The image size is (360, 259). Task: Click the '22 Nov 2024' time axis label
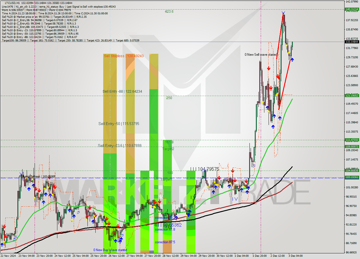[8, 256]
